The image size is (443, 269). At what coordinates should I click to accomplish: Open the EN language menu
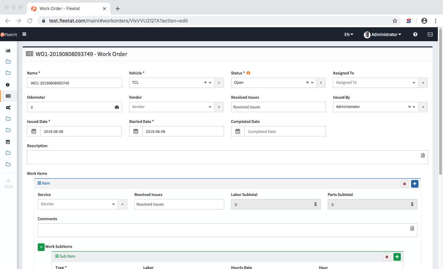(x=349, y=34)
